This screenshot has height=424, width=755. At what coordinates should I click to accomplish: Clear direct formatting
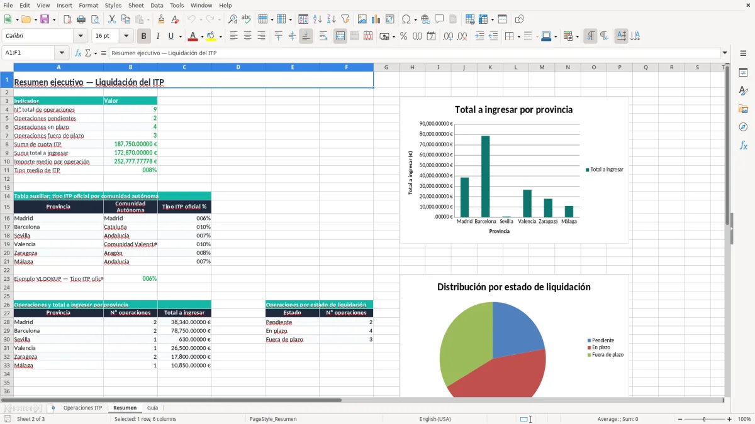[174, 19]
